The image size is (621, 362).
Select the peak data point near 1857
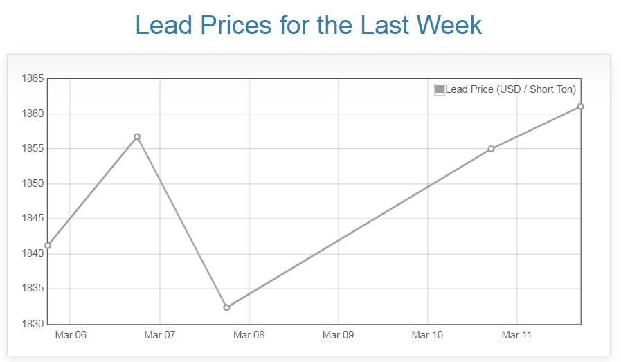137,136
